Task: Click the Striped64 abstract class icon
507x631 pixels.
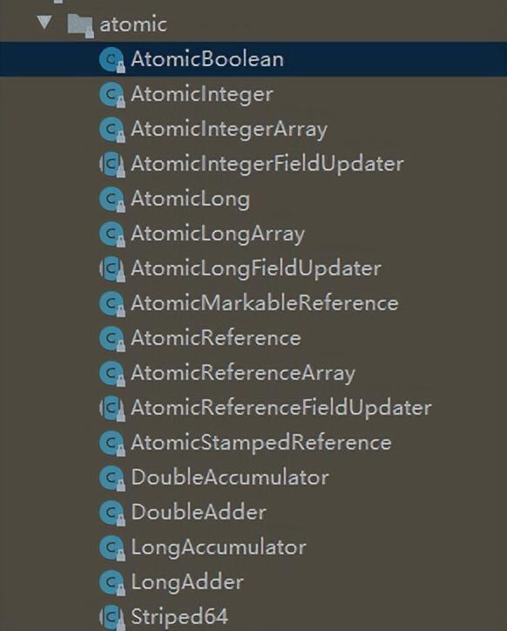Action: (x=112, y=616)
